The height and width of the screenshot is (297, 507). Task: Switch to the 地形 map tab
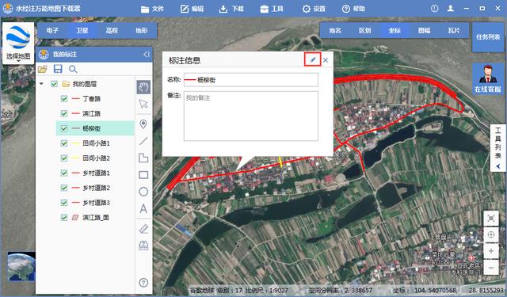tap(142, 31)
